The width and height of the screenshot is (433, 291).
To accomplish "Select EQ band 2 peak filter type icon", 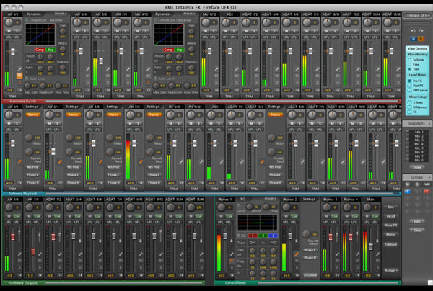I will click(x=263, y=243).
